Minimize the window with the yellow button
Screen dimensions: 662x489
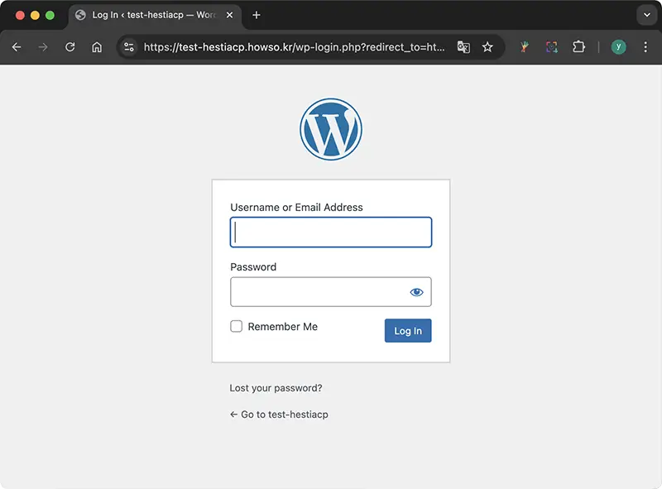35,15
